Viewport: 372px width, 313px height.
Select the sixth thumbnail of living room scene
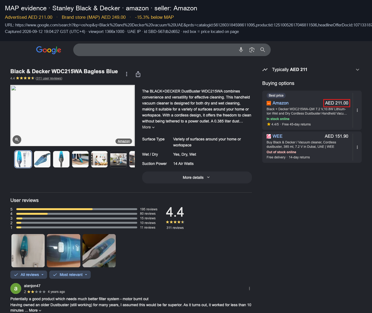click(118, 159)
